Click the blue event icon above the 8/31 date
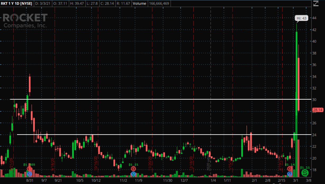The height and width of the screenshot is (184, 325). (29, 174)
